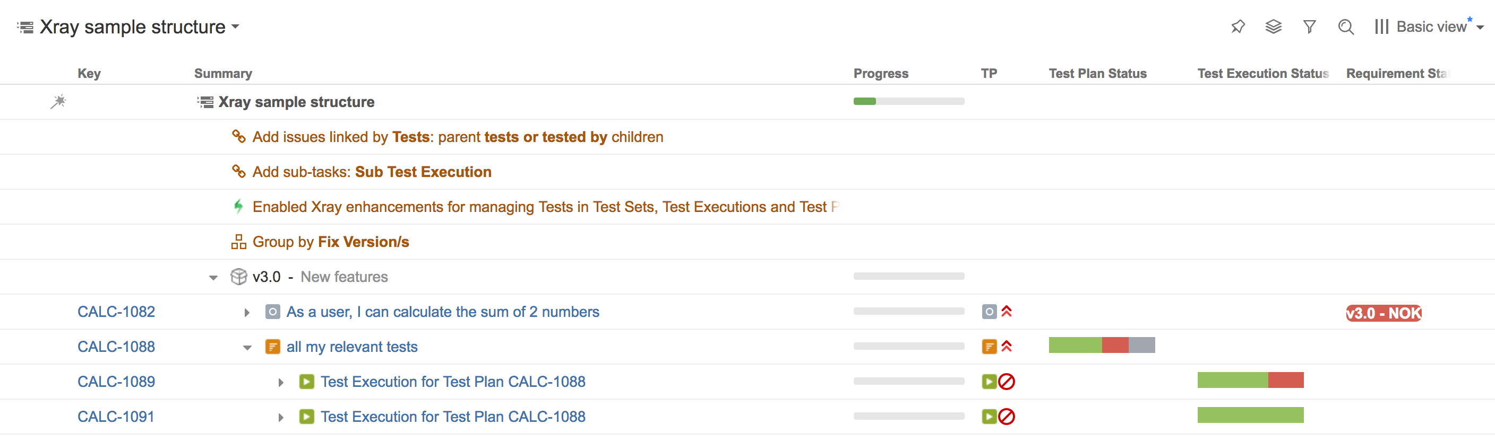Click blocked icon in CALC-1089 TP column
The image size is (1495, 442).
coord(1007,382)
